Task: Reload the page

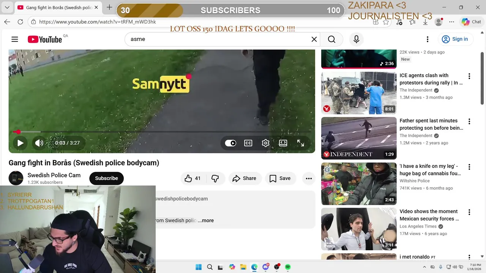Action: [21, 22]
